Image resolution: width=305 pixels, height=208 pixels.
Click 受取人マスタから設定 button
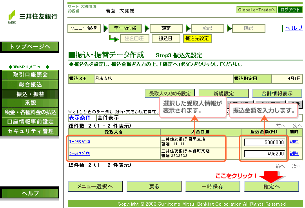[x=170, y=93]
